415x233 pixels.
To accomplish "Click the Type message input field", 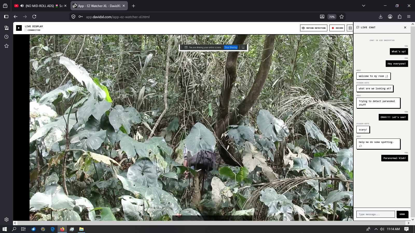I will (x=376, y=214).
